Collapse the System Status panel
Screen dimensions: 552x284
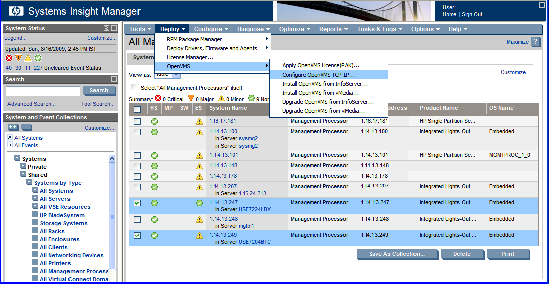[x=114, y=28]
